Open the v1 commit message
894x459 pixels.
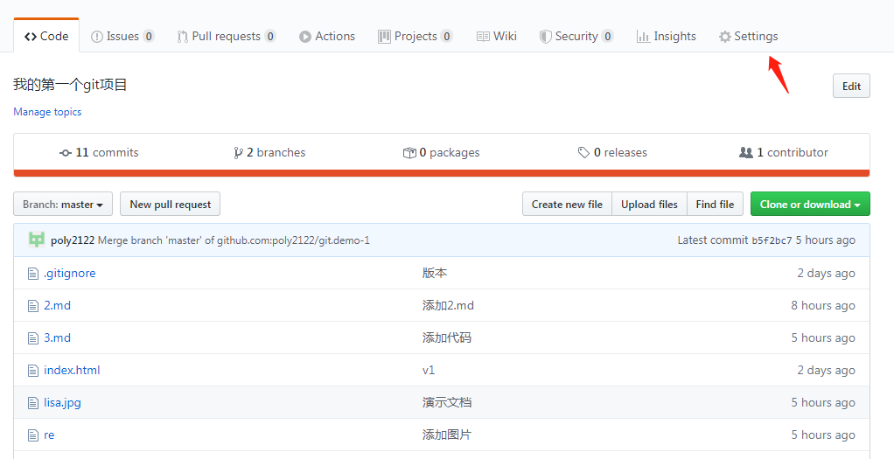click(x=429, y=370)
